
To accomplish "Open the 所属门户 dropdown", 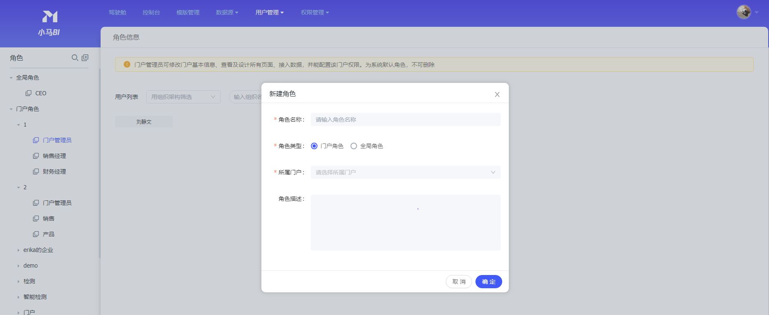I will [405, 172].
